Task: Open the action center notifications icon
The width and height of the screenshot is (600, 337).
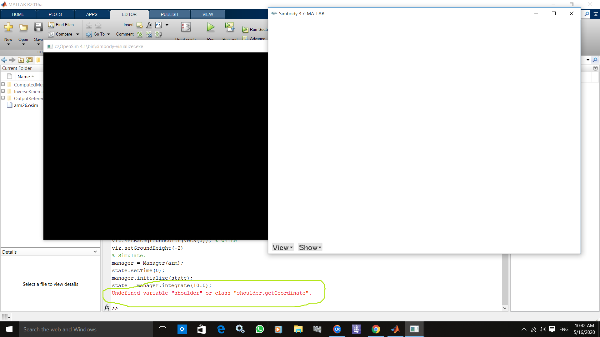Action: 552,329
